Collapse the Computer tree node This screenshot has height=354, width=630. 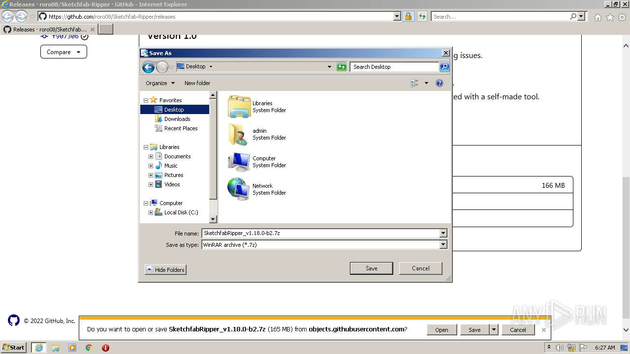[146, 203]
